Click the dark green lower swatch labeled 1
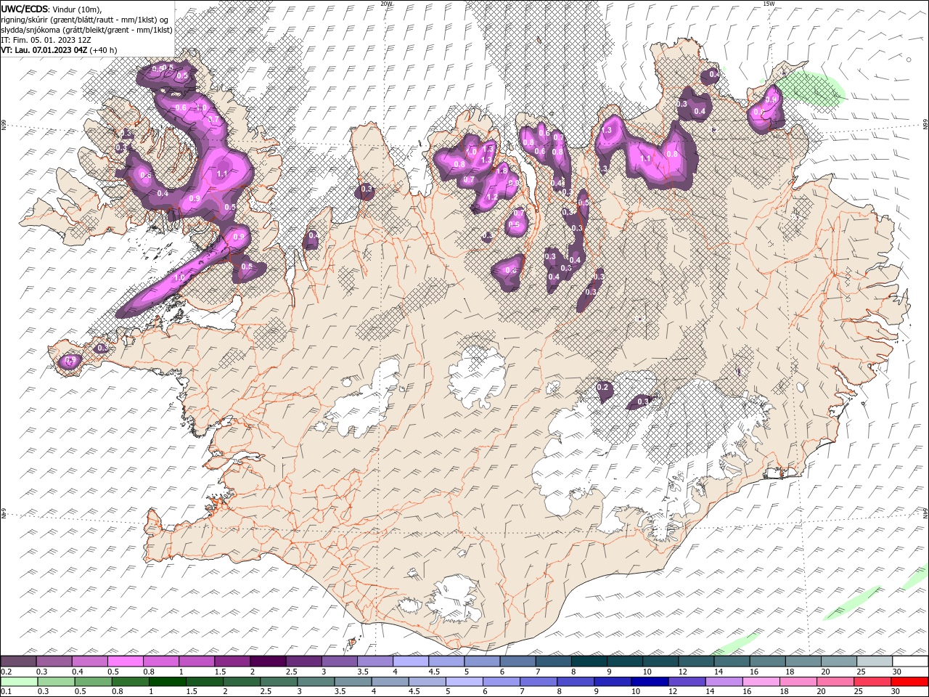Image resolution: width=929 pixels, height=697 pixels. (x=167, y=682)
